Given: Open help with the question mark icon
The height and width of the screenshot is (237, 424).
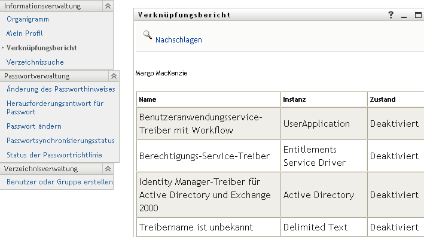Looking at the screenshot, I should pyautogui.click(x=391, y=15).
